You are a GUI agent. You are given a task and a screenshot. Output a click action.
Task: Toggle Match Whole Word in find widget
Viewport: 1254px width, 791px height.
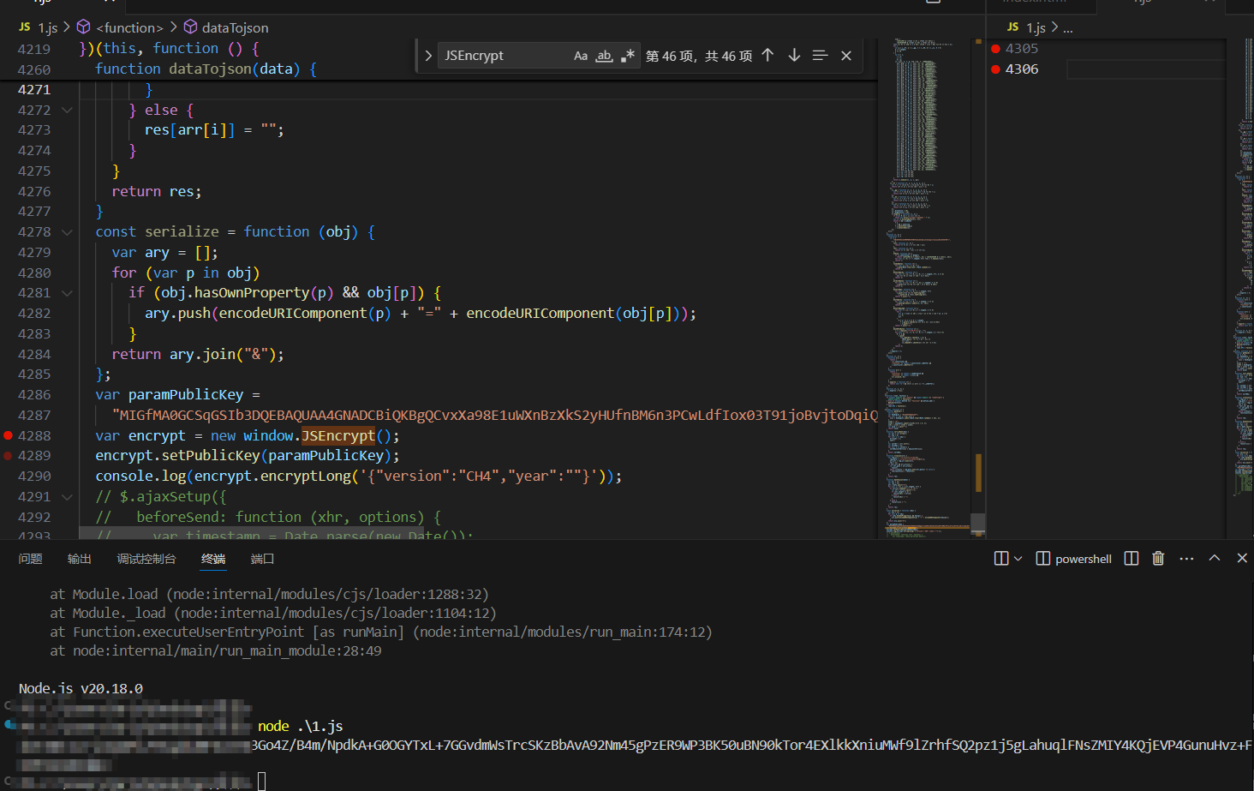[x=605, y=56]
